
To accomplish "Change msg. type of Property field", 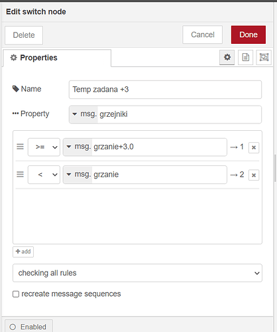I will [x=83, y=114].
